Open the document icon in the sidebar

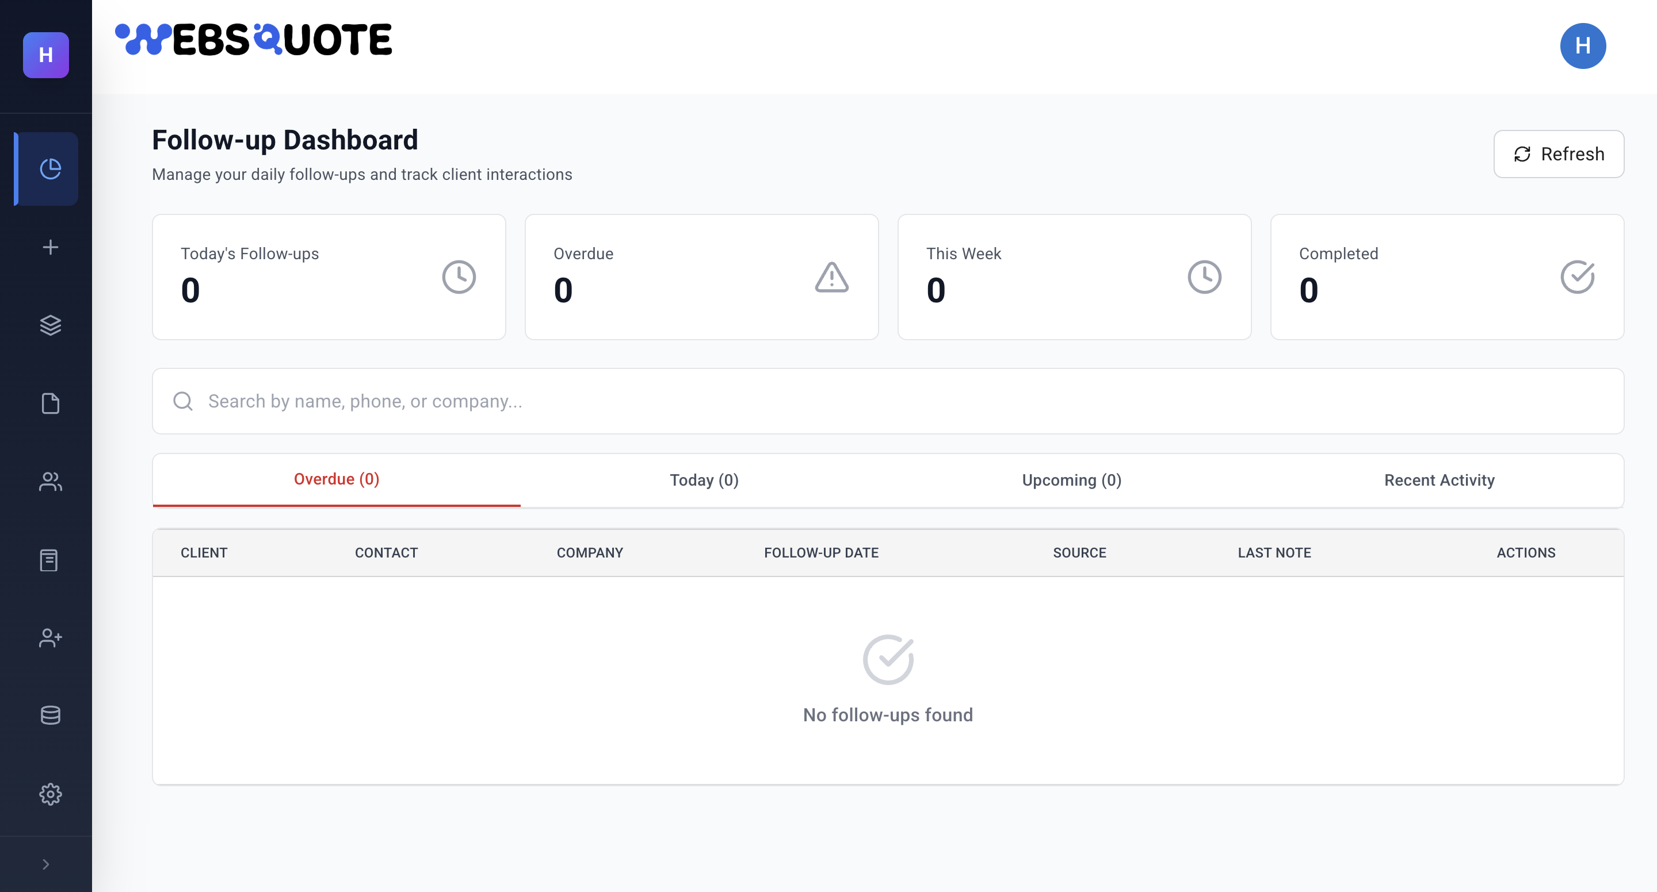pyautogui.click(x=49, y=403)
